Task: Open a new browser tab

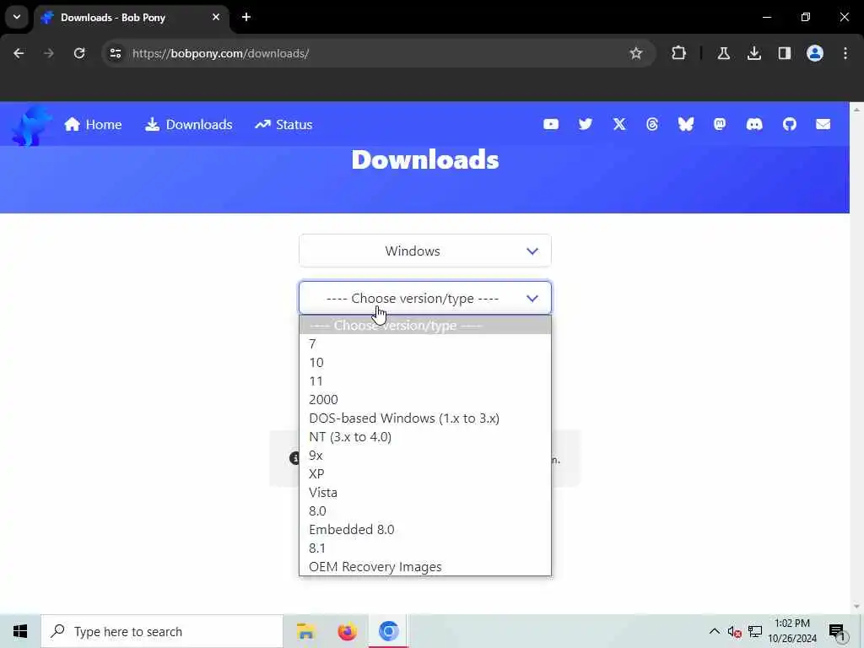Action: (246, 17)
